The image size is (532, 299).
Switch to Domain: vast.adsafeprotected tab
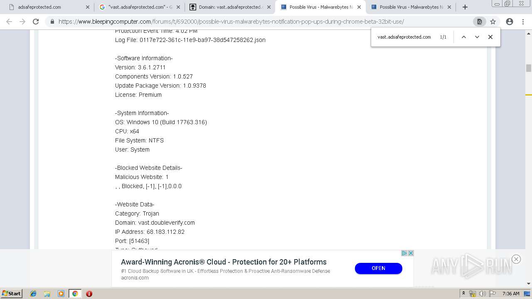pyautogui.click(x=229, y=7)
